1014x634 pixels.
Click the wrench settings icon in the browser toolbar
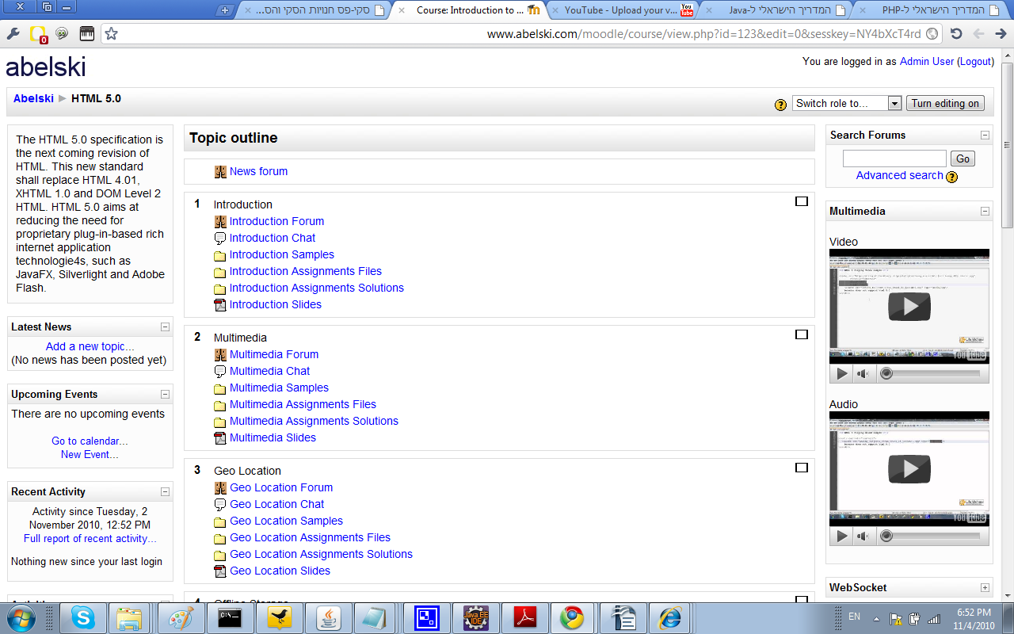(13, 33)
